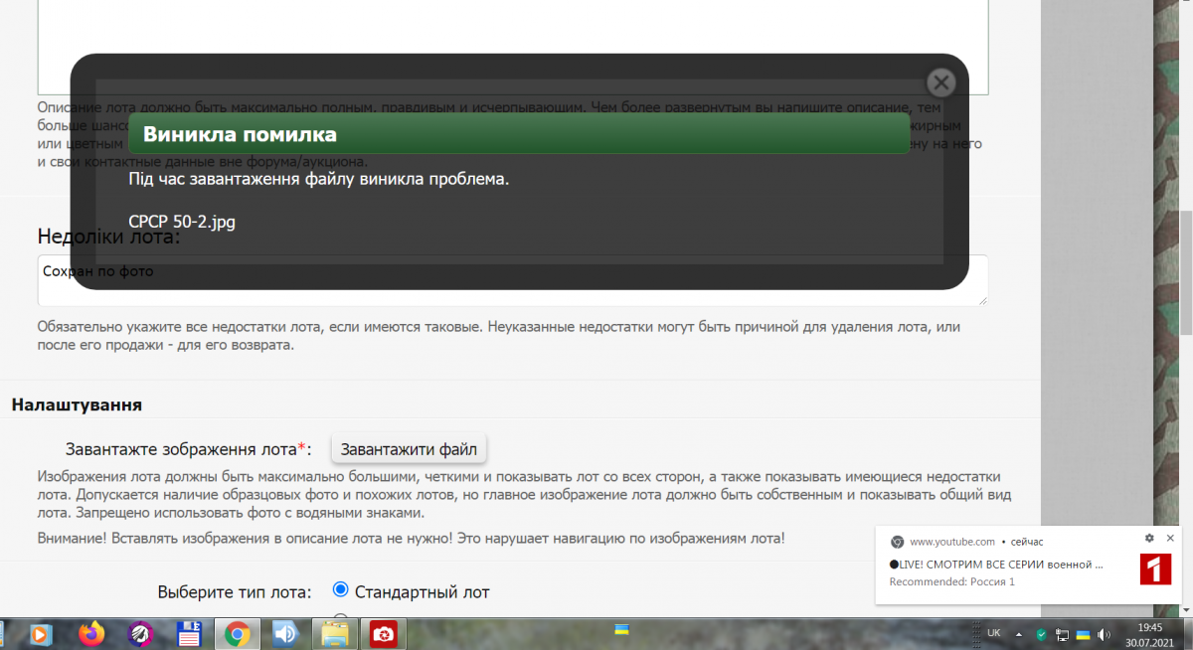Open the speaker app in the taskbar
Screen dimensions: 1193x650
[x=285, y=634]
